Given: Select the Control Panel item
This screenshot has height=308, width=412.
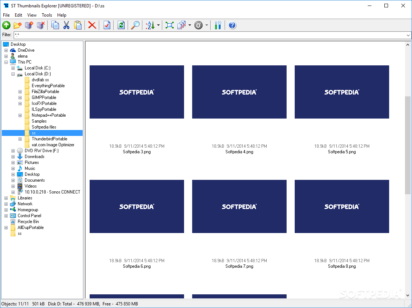Looking at the screenshot, I should (x=30, y=216).
